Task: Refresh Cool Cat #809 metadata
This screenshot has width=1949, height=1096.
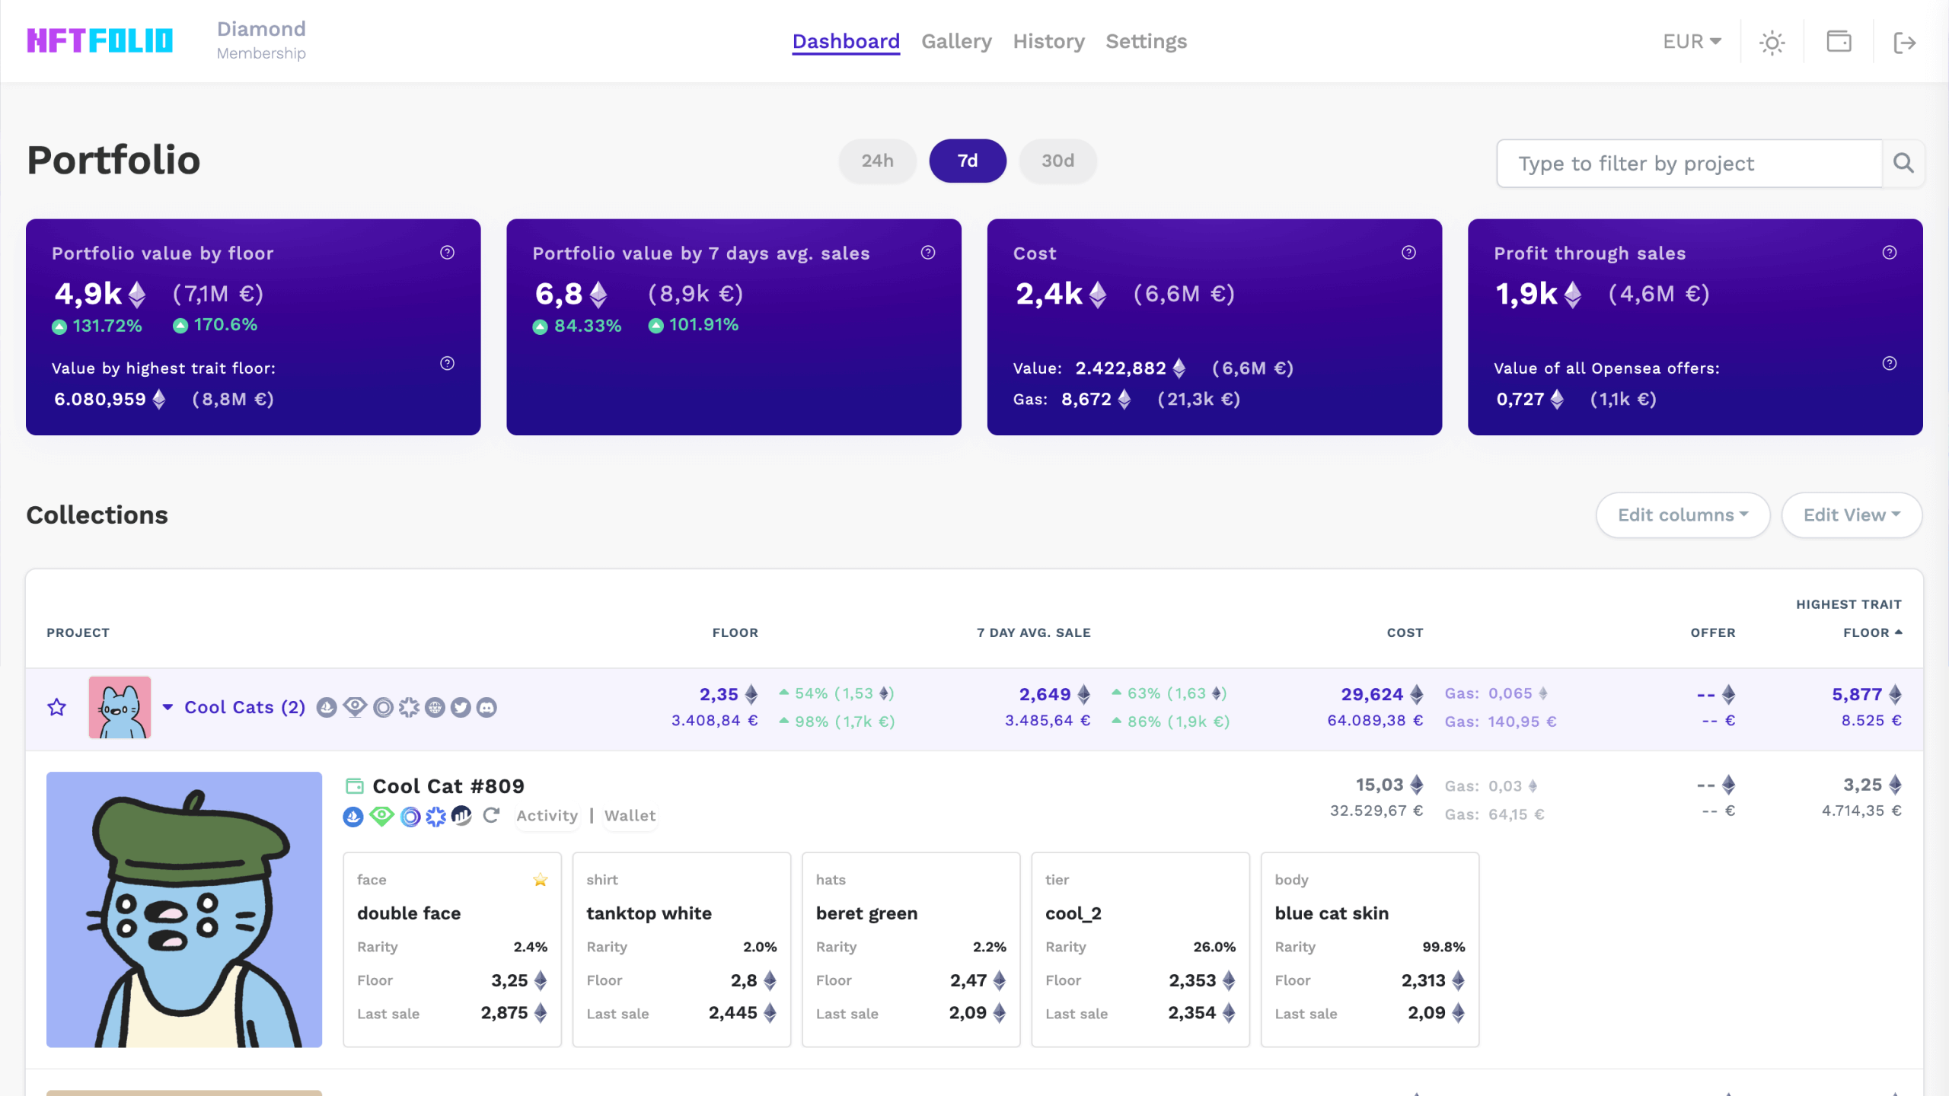Action: coord(492,816)
